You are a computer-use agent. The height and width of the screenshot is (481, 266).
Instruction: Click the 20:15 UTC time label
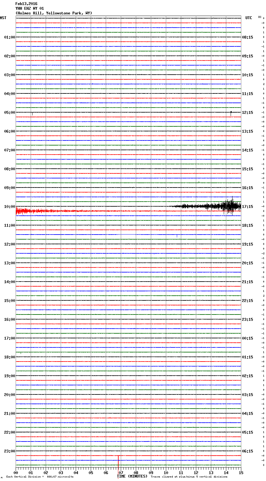click(x=248, y=263)
